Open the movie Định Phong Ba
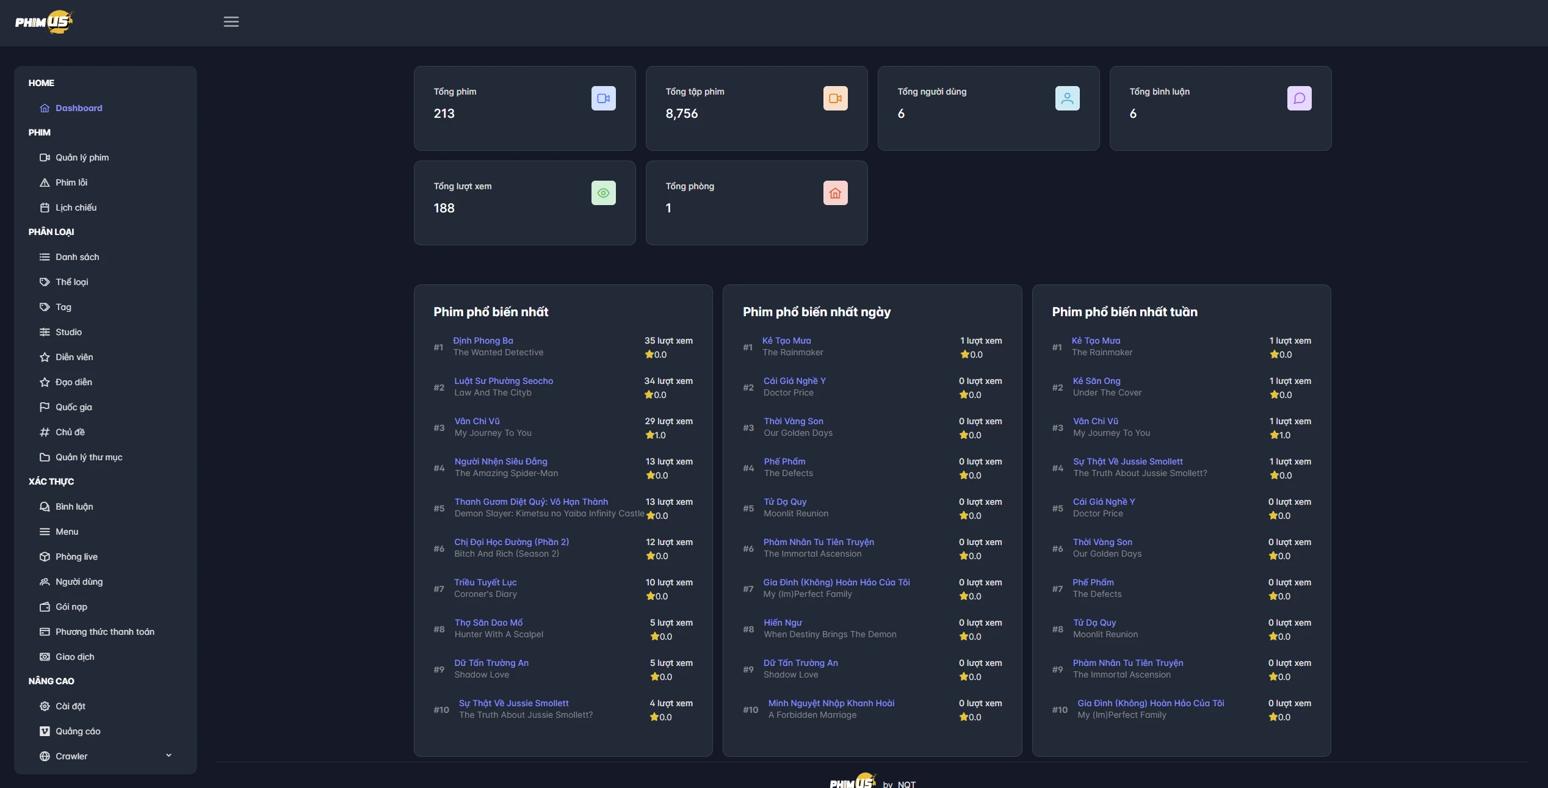This screenshot has height=788, width=1548. (x=483, y=341)
